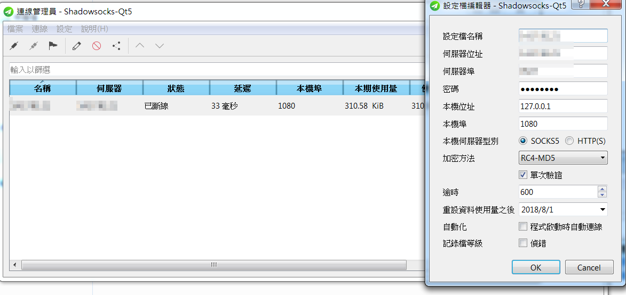Viewport: 626px width, 295px height.
Task: Click the 33 毫秒 latency cell
Action: click(x=243, y=106)
